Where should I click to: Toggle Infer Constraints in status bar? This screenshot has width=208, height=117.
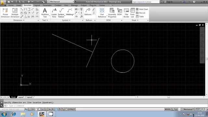click(x=26, y=109)
